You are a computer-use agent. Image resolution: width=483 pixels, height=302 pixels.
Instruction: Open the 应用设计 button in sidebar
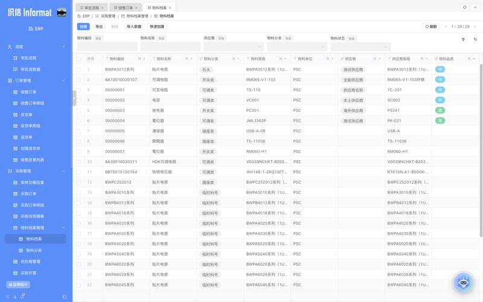coord(18,284)
